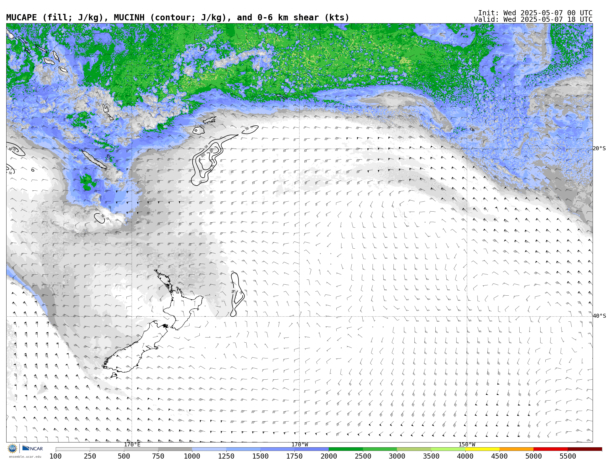The height and width of the screenshot is (460, 611).
Task: Pick the bright red 5000–5500 colorbar swatch
Action: 550,449
